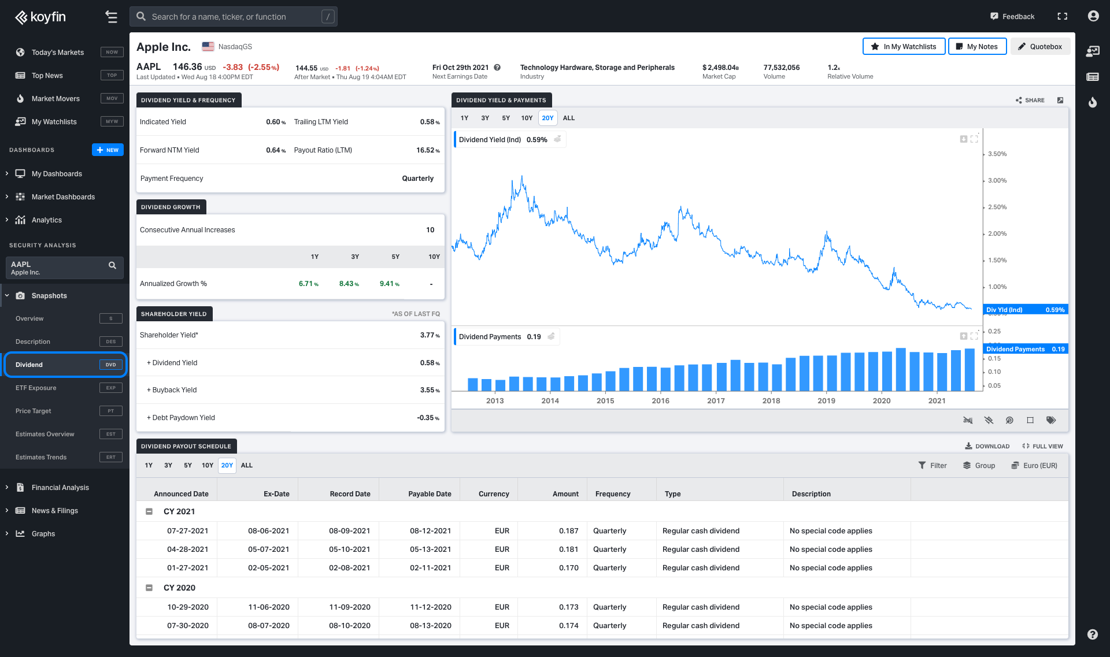Select 10Y range on dividend chart
The height and width of the screenshot is (657, 1110).
527,118
